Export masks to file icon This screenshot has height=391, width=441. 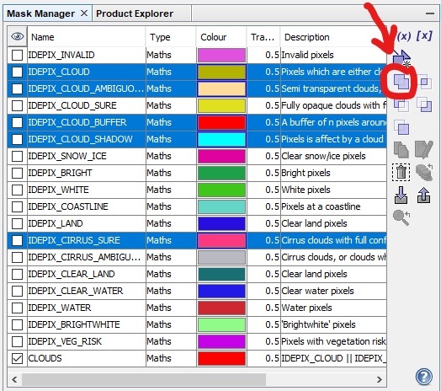point(424,195)
